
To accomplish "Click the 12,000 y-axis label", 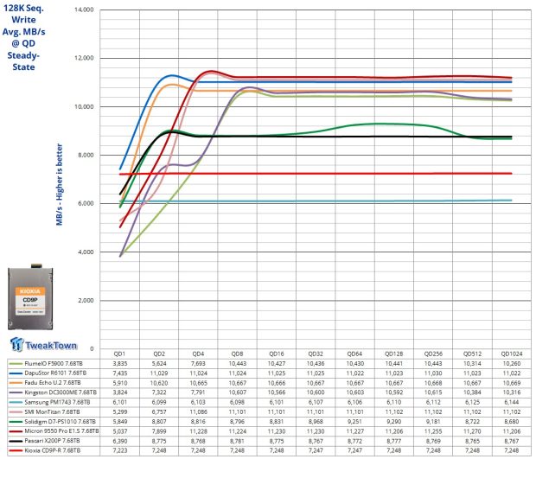I will (x=84, y=58).
